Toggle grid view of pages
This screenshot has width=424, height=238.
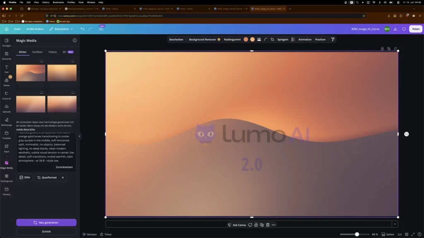click(x=407, y=234)
